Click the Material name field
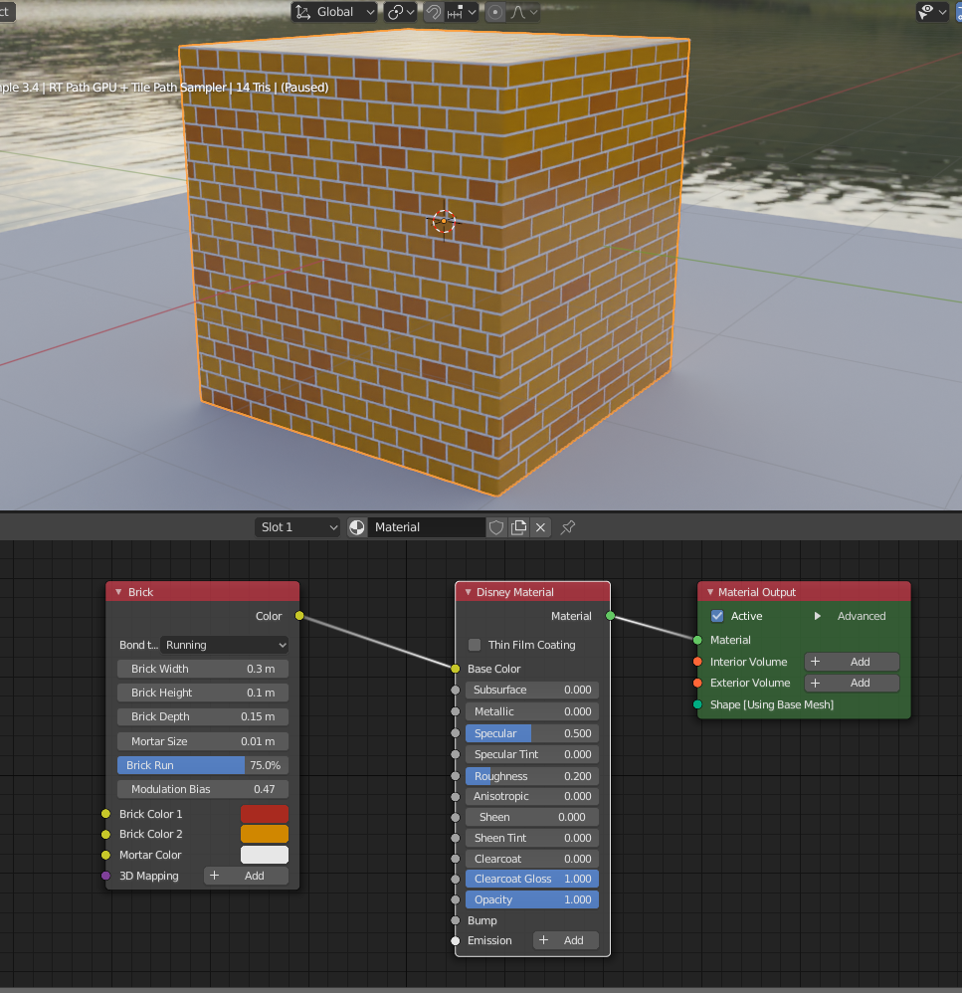 [426, 527]
